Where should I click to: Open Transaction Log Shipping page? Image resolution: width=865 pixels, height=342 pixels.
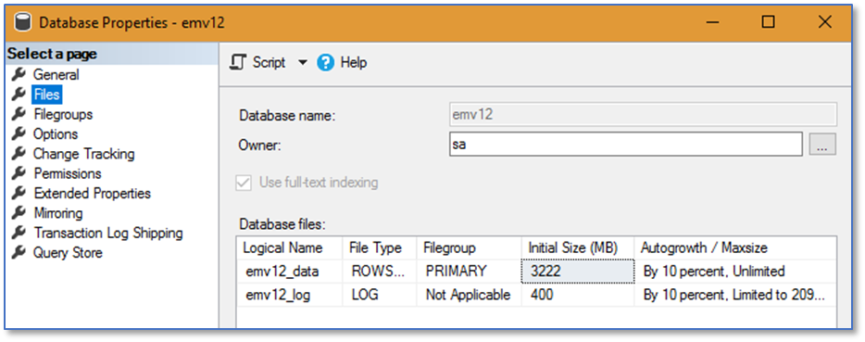pos(108,234)
